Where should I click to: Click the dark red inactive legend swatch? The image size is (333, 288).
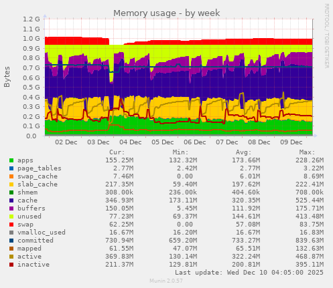[11, 265]
